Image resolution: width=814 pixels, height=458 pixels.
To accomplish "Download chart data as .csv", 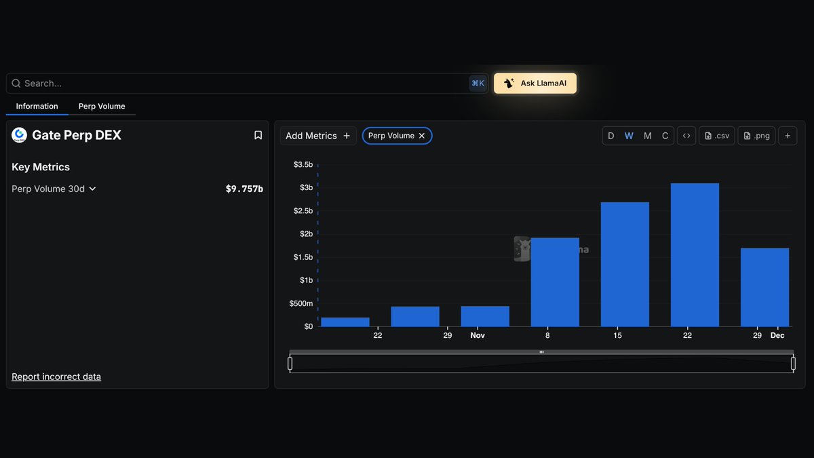I will pyautogui.click(x=717, y=136).
